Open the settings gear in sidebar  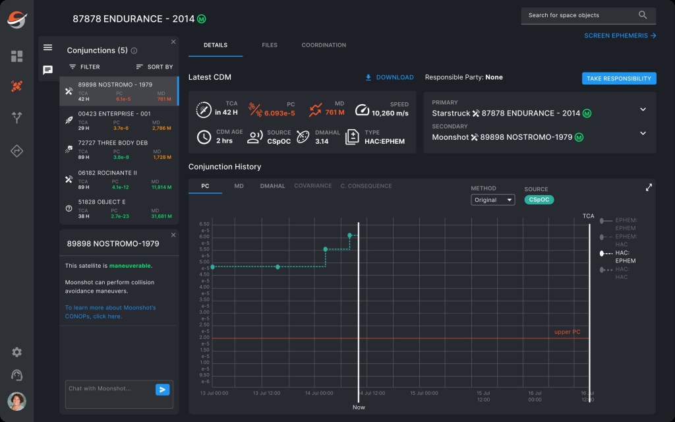[17, 352]
